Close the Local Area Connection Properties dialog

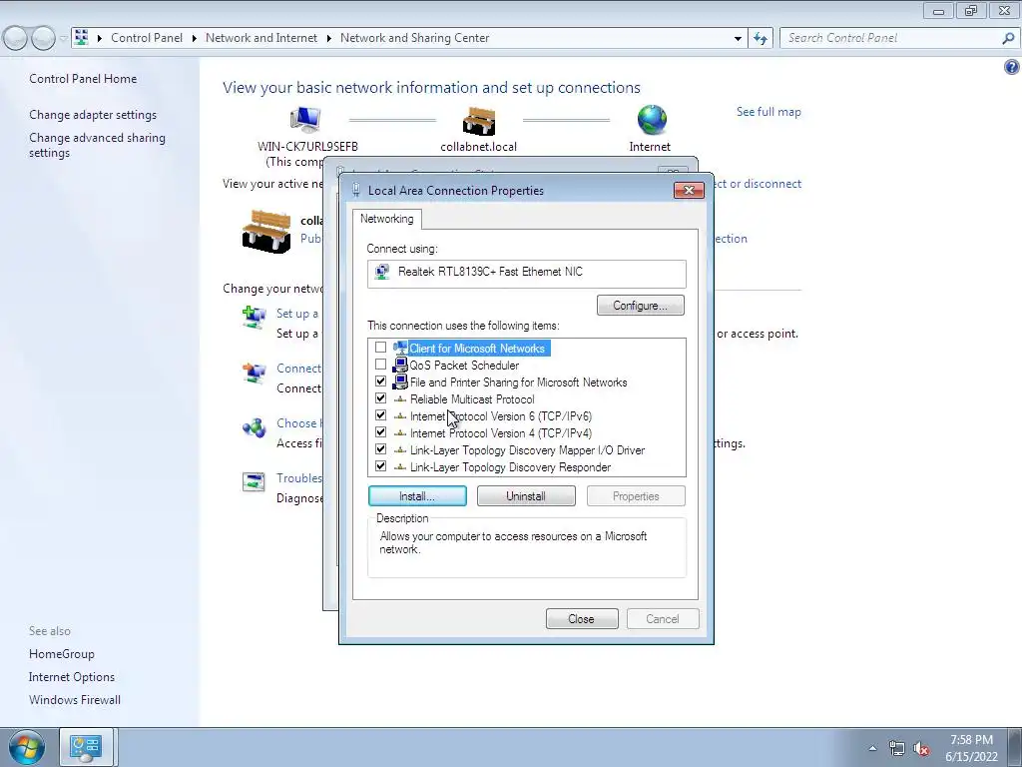pyautogui.click(x=689, y=191)
